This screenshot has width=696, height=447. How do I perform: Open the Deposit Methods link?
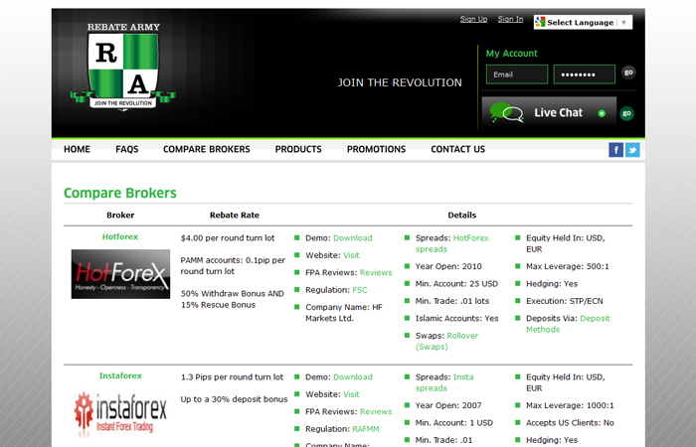[x=568, y=324]
